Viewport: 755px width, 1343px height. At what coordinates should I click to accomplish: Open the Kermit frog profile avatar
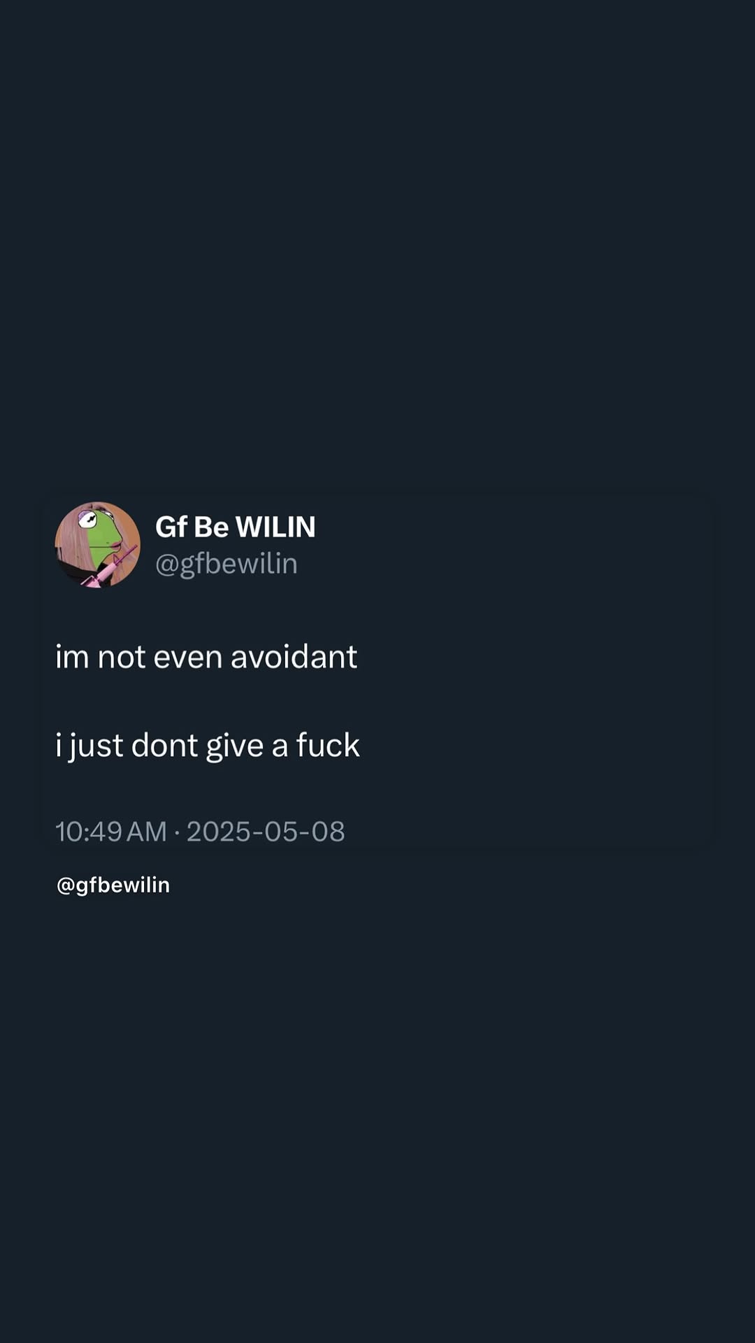click(x=98, y=545)
